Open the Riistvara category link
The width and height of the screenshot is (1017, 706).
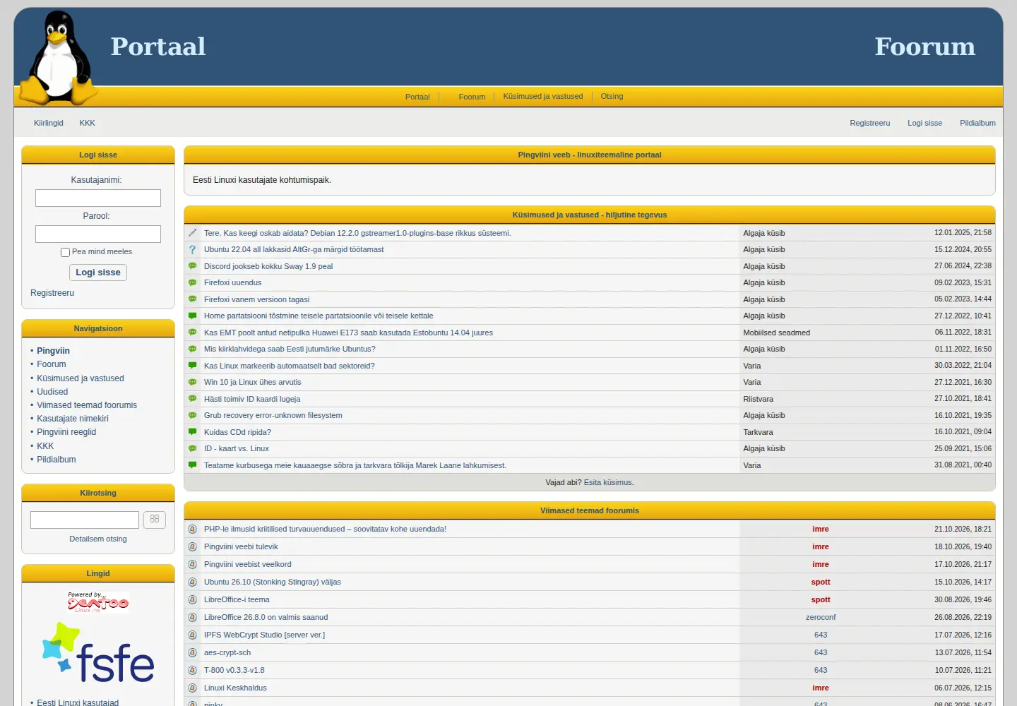[x=759, y=399]
